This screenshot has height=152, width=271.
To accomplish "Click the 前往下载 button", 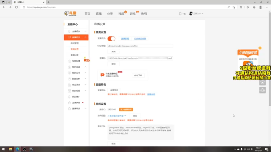I will click(138, 75).
